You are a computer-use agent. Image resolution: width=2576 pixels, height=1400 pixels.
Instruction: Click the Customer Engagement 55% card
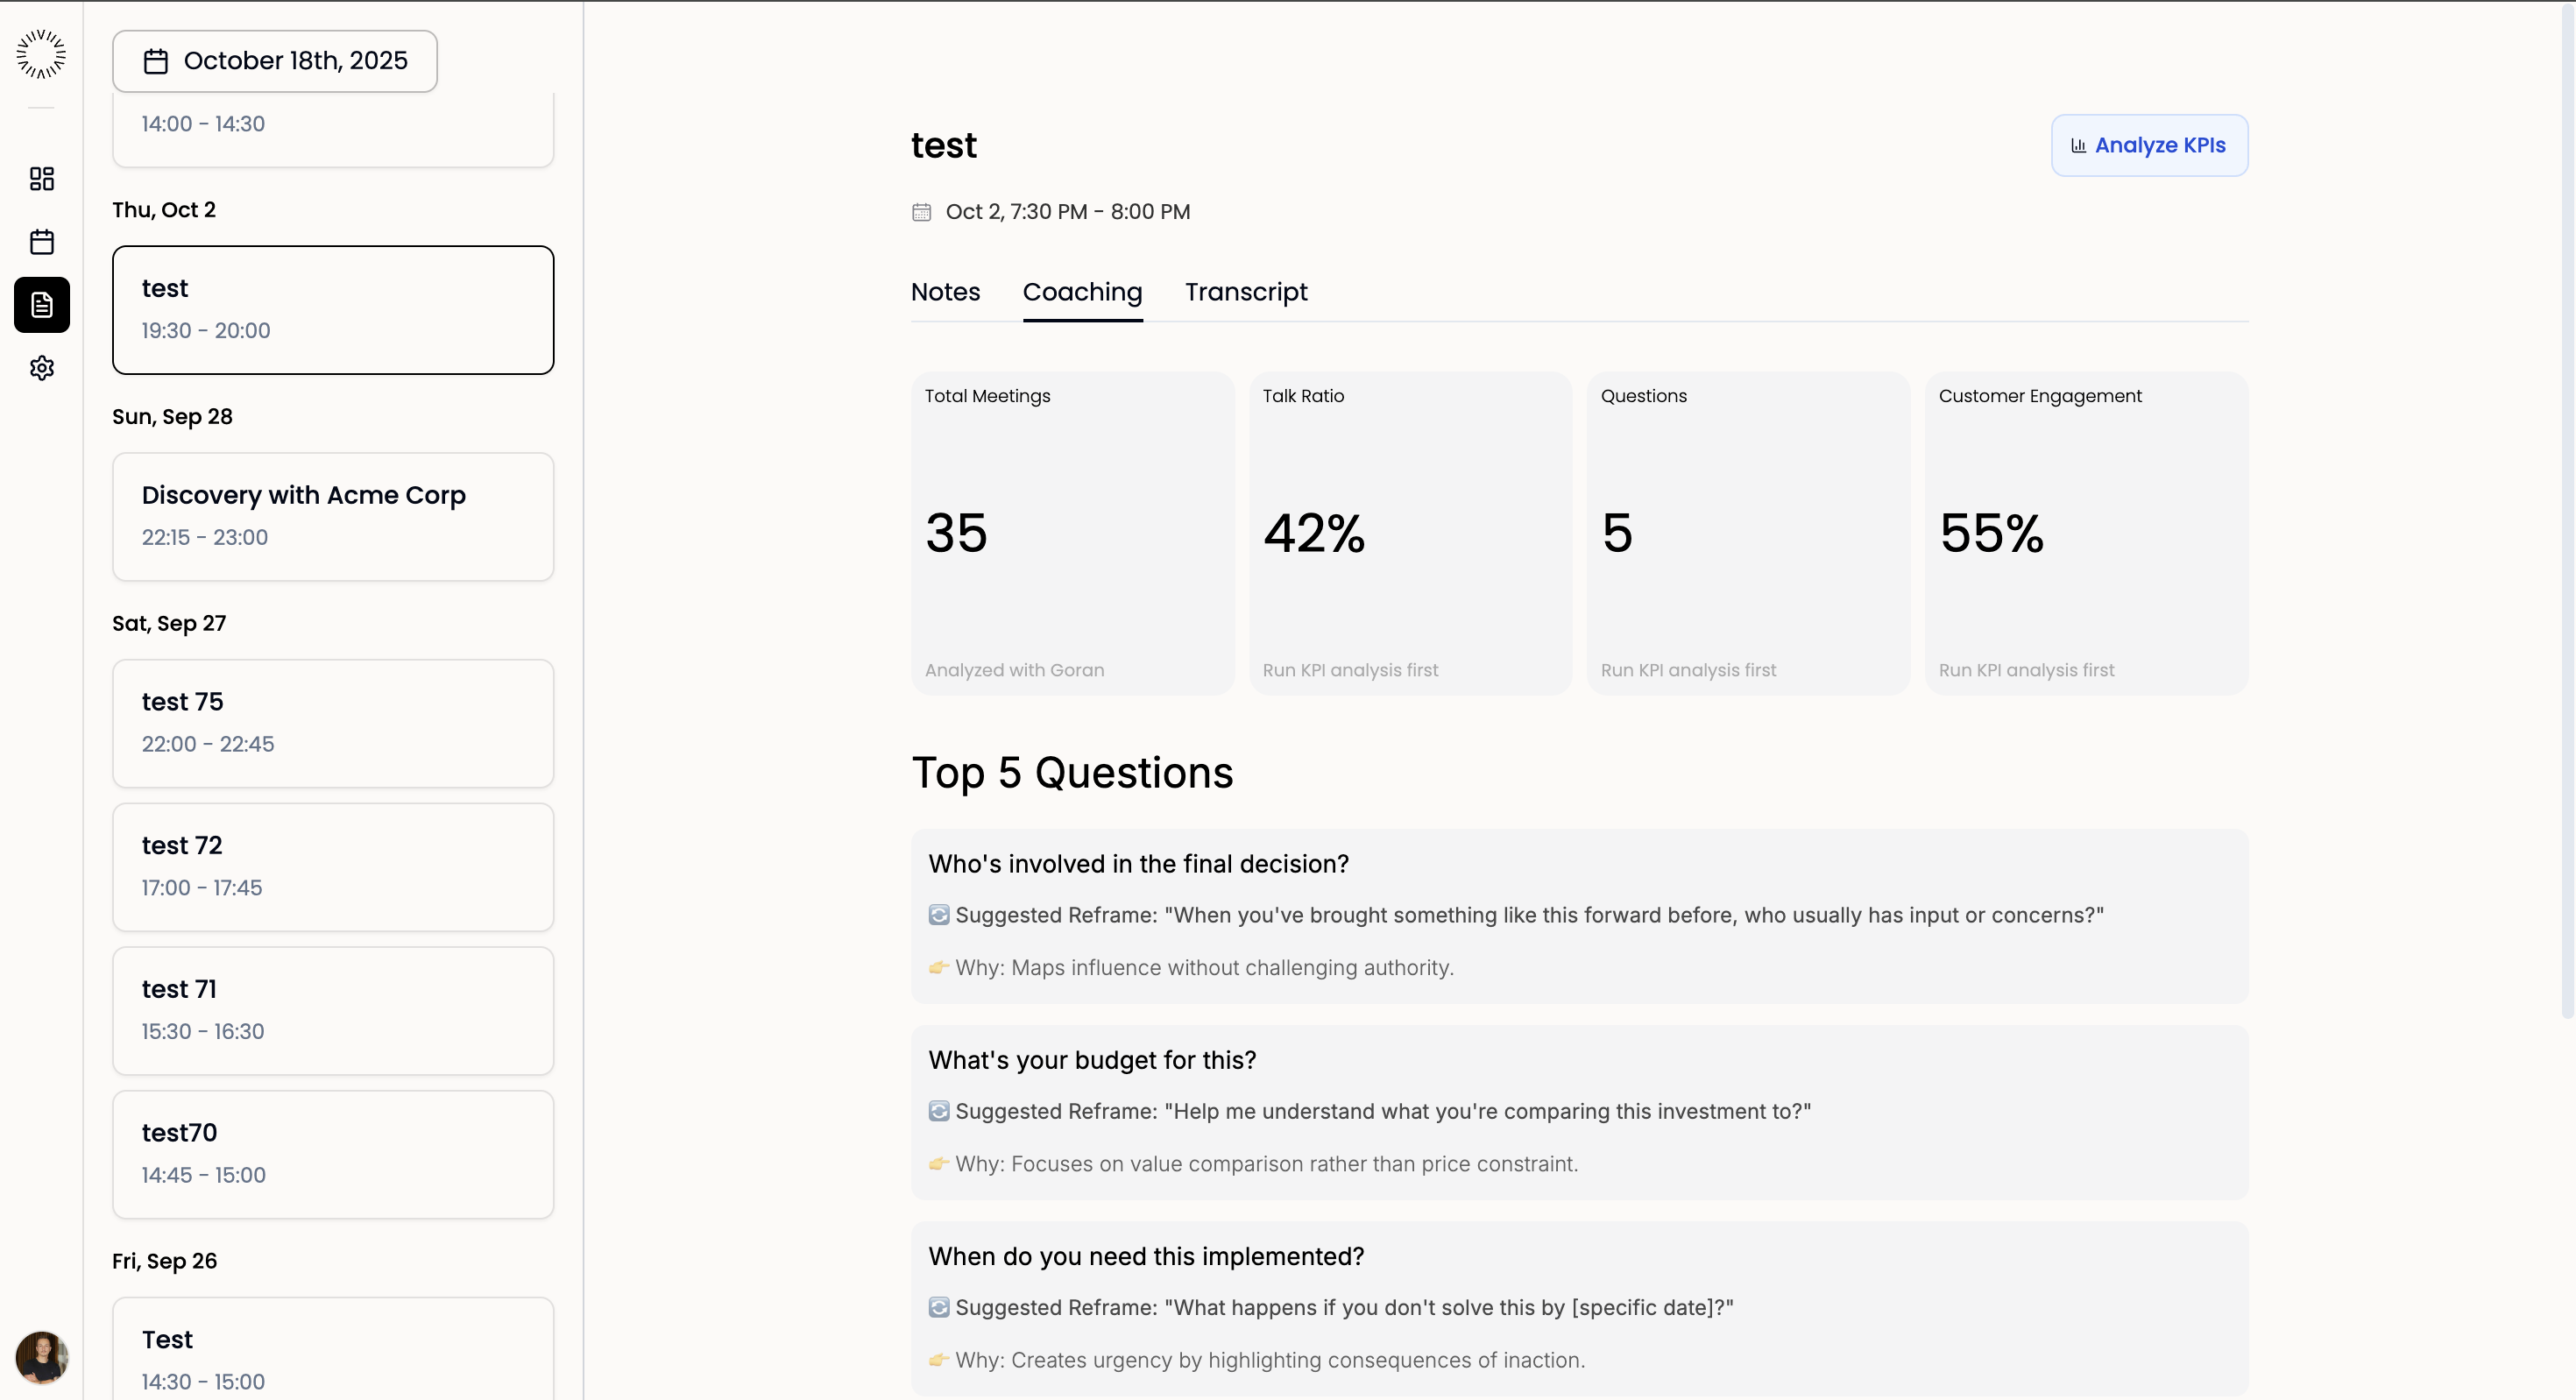click(2086, 533)
